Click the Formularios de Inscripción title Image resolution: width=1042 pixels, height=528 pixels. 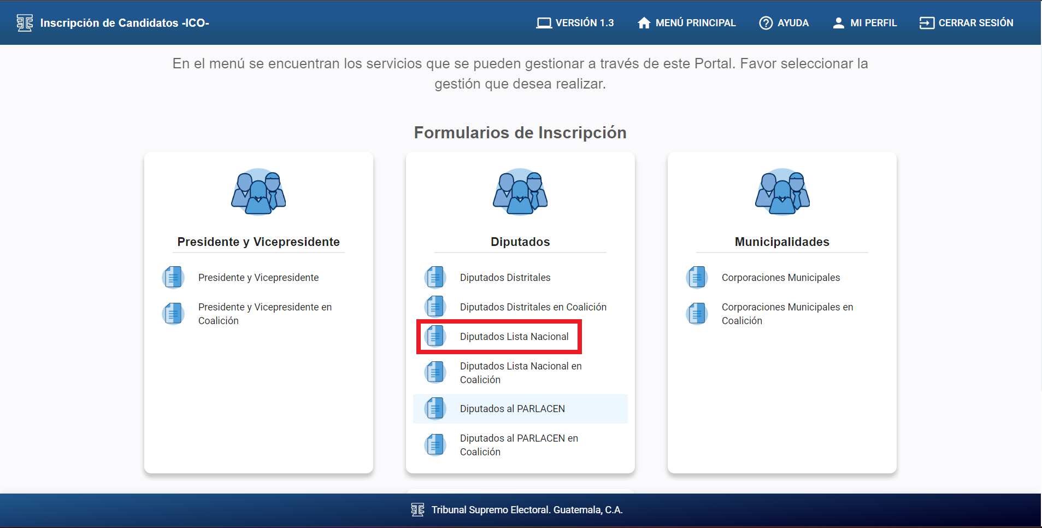[520, 132]
